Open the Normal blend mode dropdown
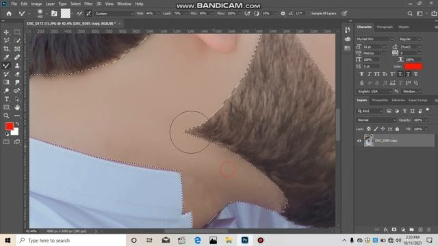This screenshot has height=246, width=438. pos(376,120)
